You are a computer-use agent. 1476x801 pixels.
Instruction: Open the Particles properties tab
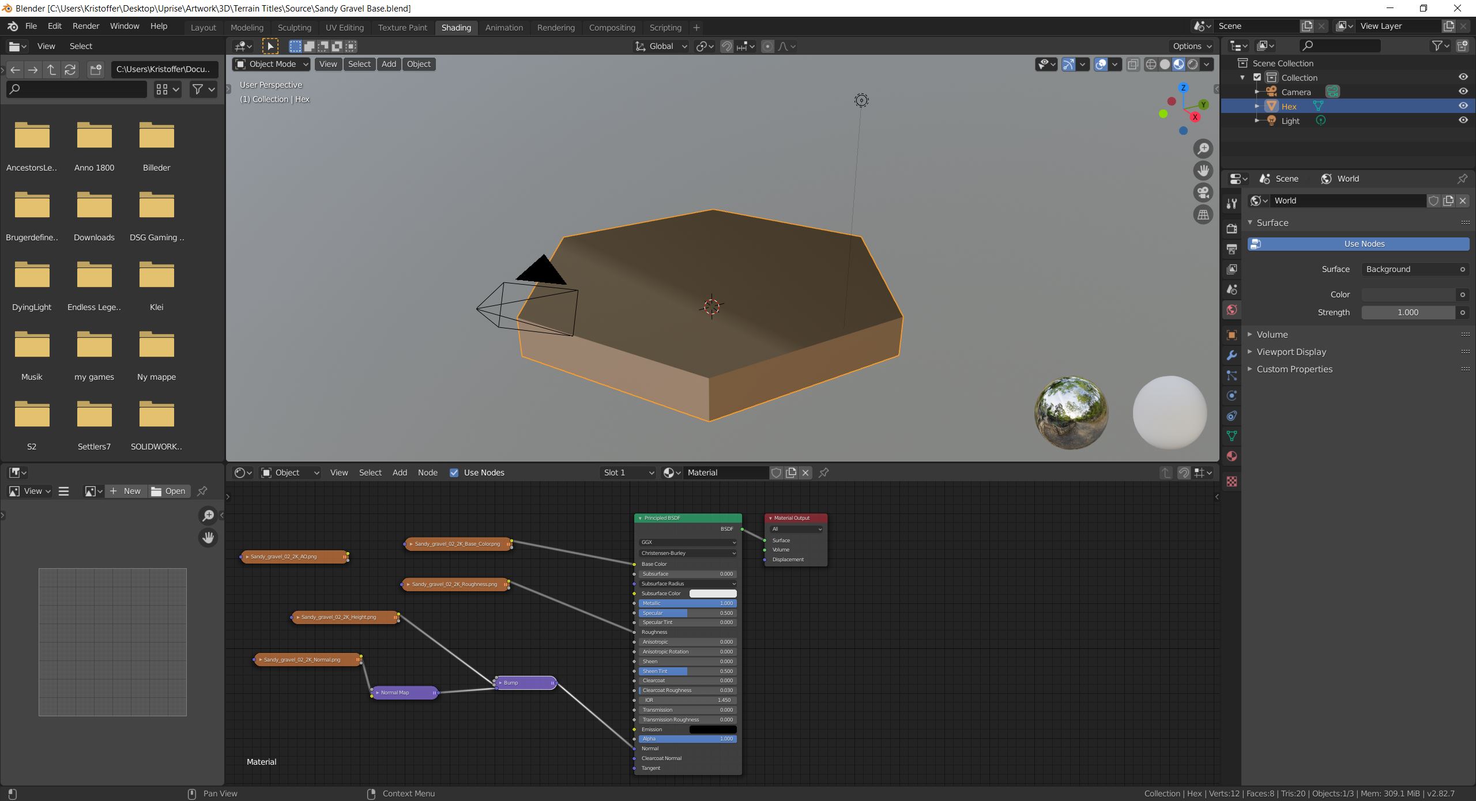(1232, 376)
